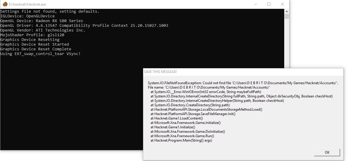Click the InternalCreateDirectoryHelper stack line

[217, 101]
